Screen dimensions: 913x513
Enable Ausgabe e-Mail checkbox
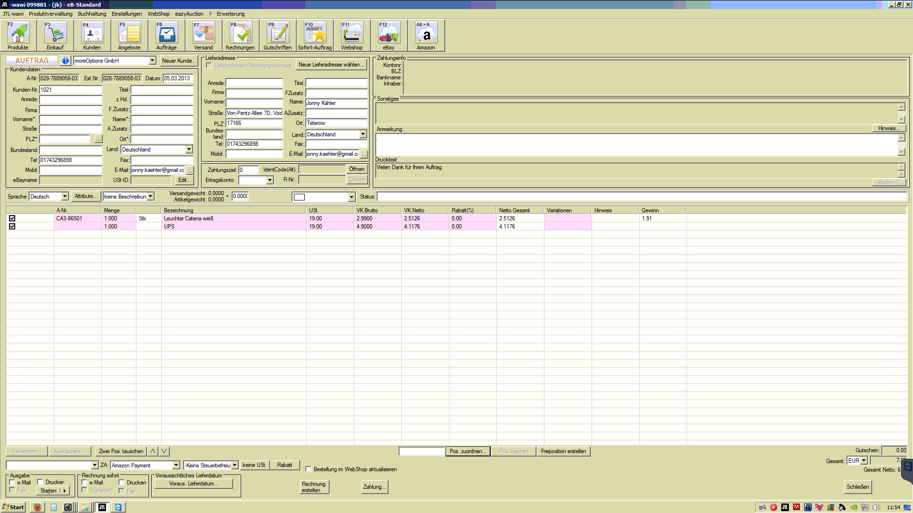(12, 482)
